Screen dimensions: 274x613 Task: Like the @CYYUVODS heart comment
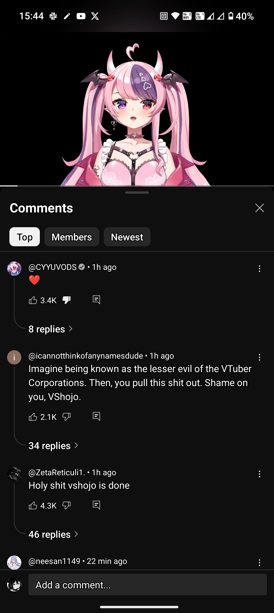tap(33, 300)
